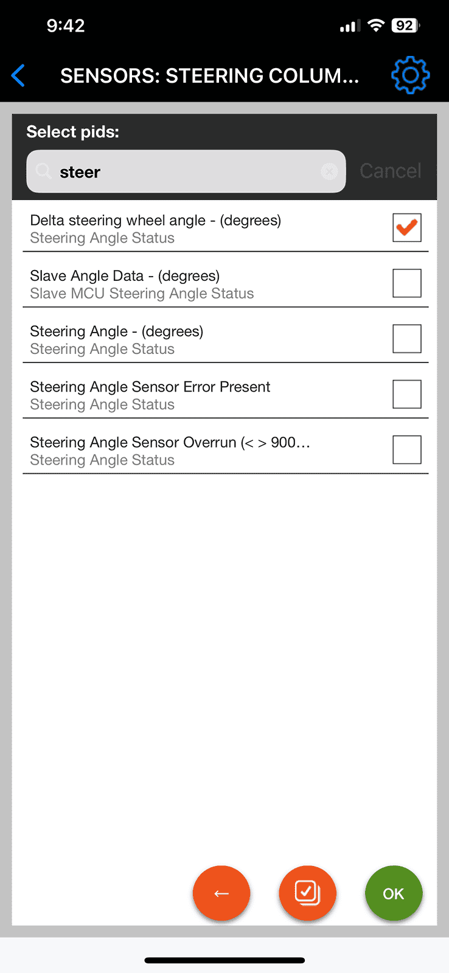Check the Slave Angle Data checkbox

(407, 283)
